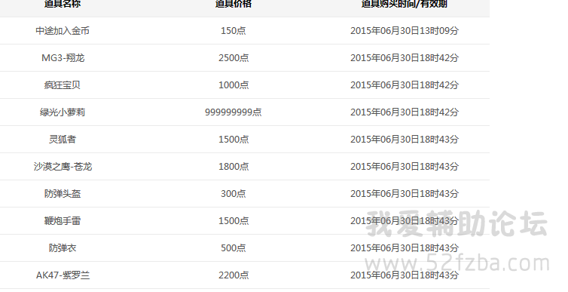568x292 pixels.
Task: Select the 绿光小萝莉 item name
Action: point(63,112)
